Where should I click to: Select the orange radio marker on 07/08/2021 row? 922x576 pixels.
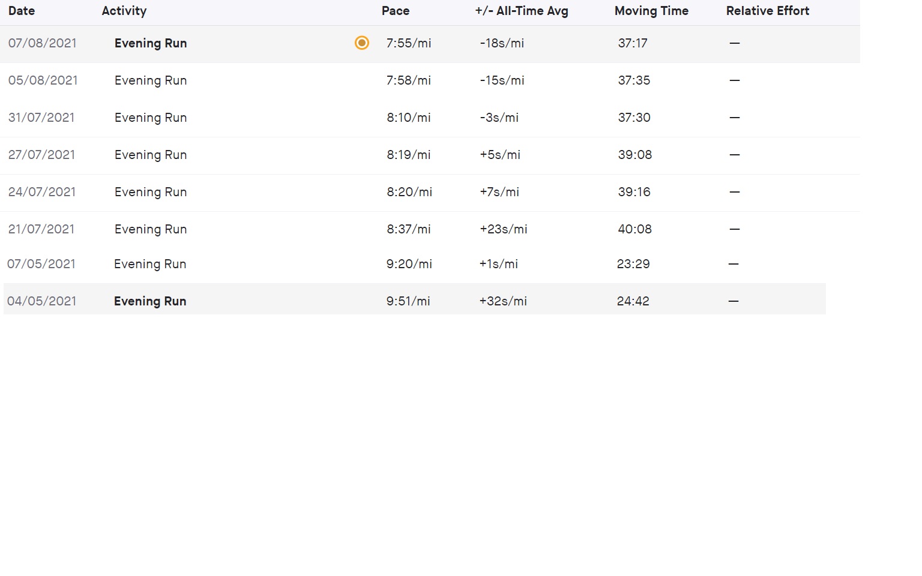click(x=362, y=43)
